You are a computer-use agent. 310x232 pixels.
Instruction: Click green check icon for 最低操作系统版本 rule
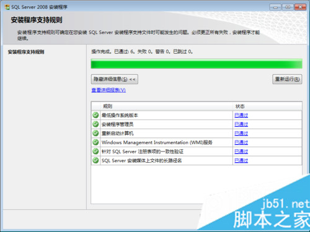click(x=95, y=115)
